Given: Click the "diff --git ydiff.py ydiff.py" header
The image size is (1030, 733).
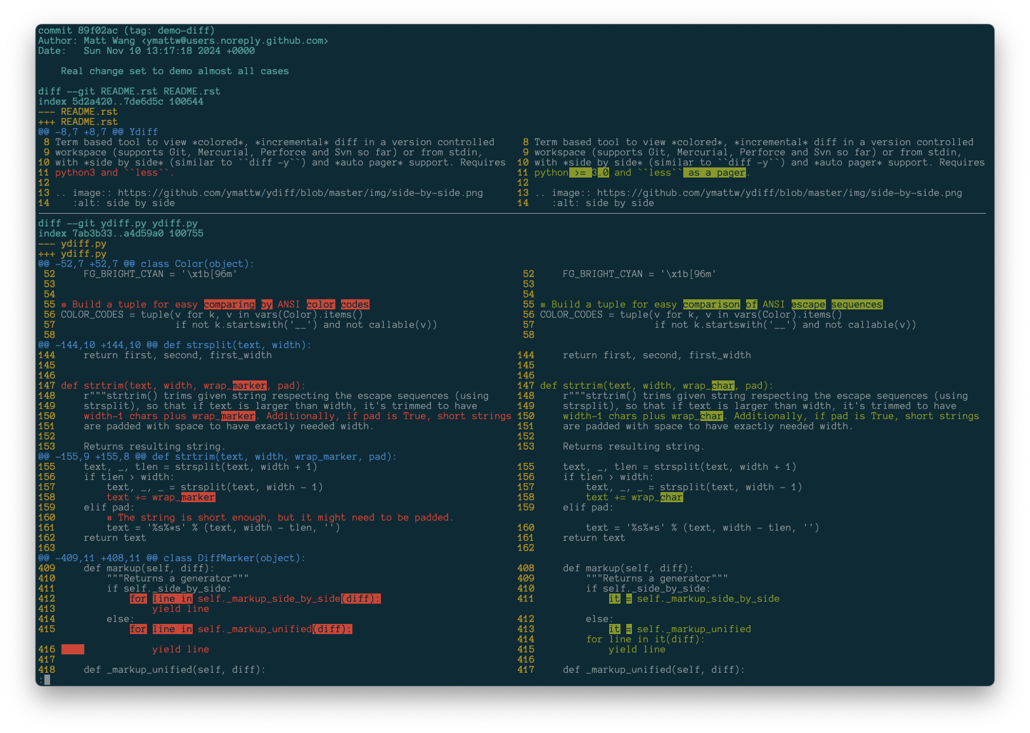Looking at the screenshot, I should pyautogui.click(x=118, y=223).
